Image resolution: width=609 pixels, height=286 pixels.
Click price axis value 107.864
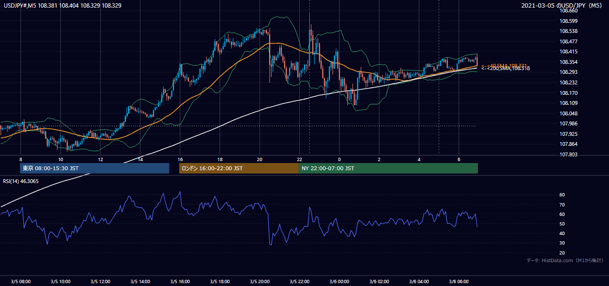(x=568, y=144)
